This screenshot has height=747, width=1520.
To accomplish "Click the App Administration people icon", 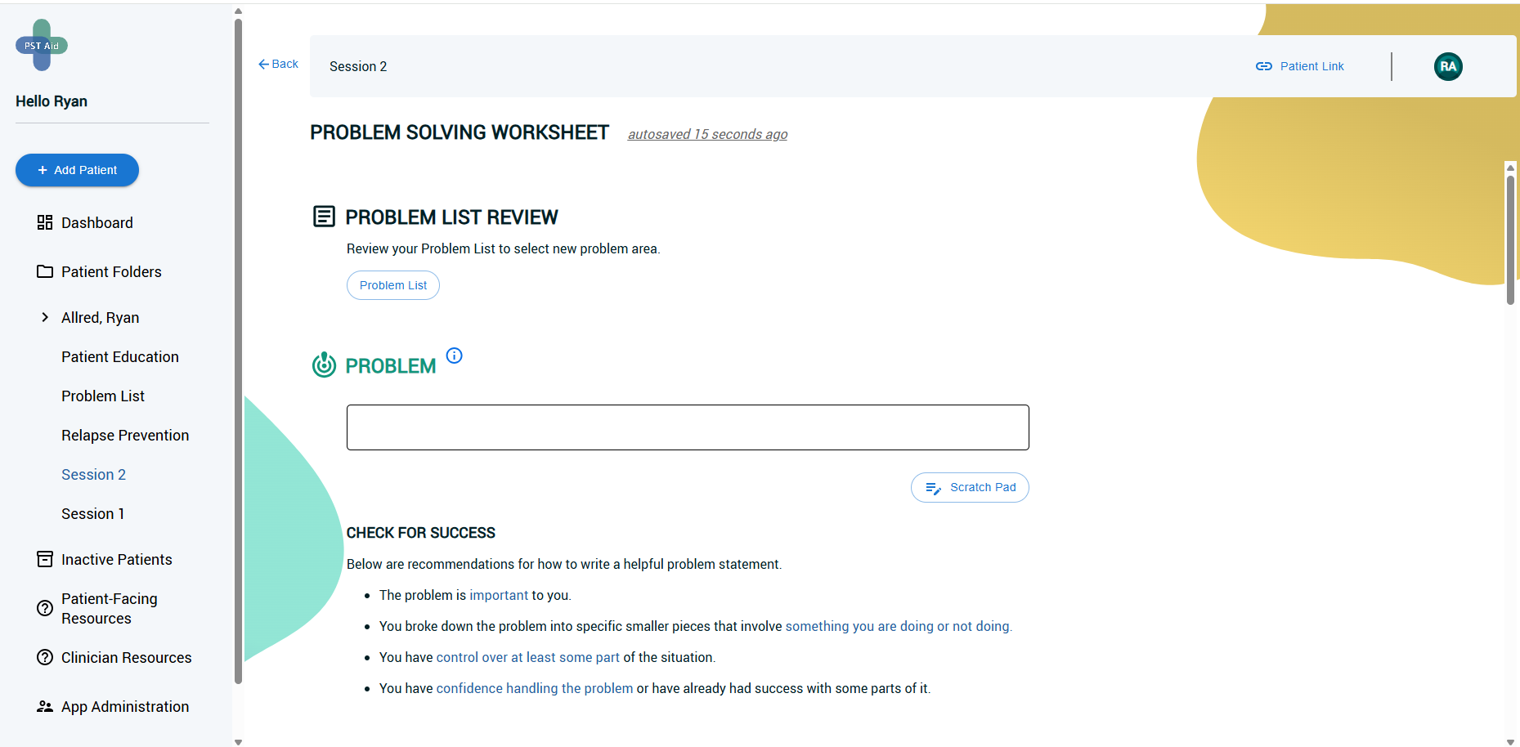I will pos(45,706).
